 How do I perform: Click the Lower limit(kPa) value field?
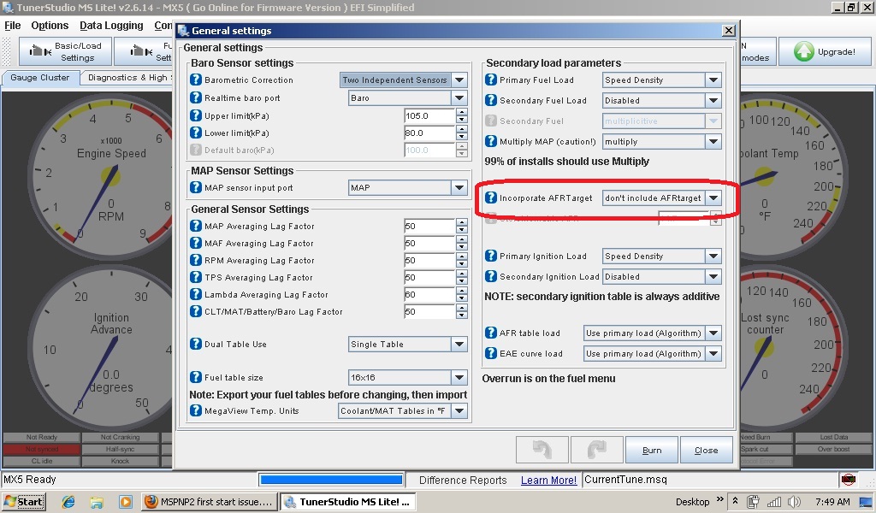[429, 133]
